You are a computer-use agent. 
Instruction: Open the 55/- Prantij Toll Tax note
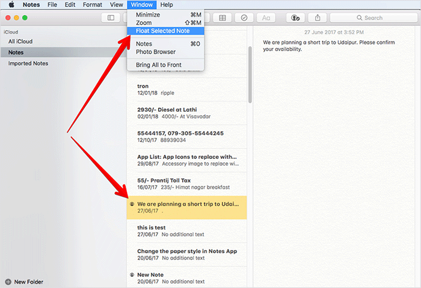pos(186,184)
